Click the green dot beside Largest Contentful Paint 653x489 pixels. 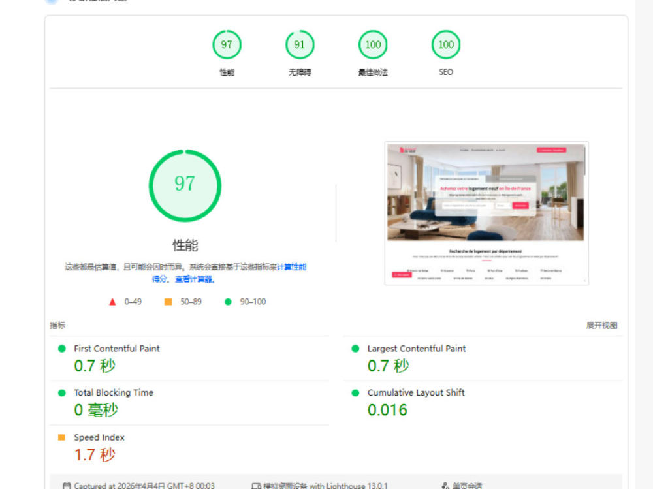point(355,349)
